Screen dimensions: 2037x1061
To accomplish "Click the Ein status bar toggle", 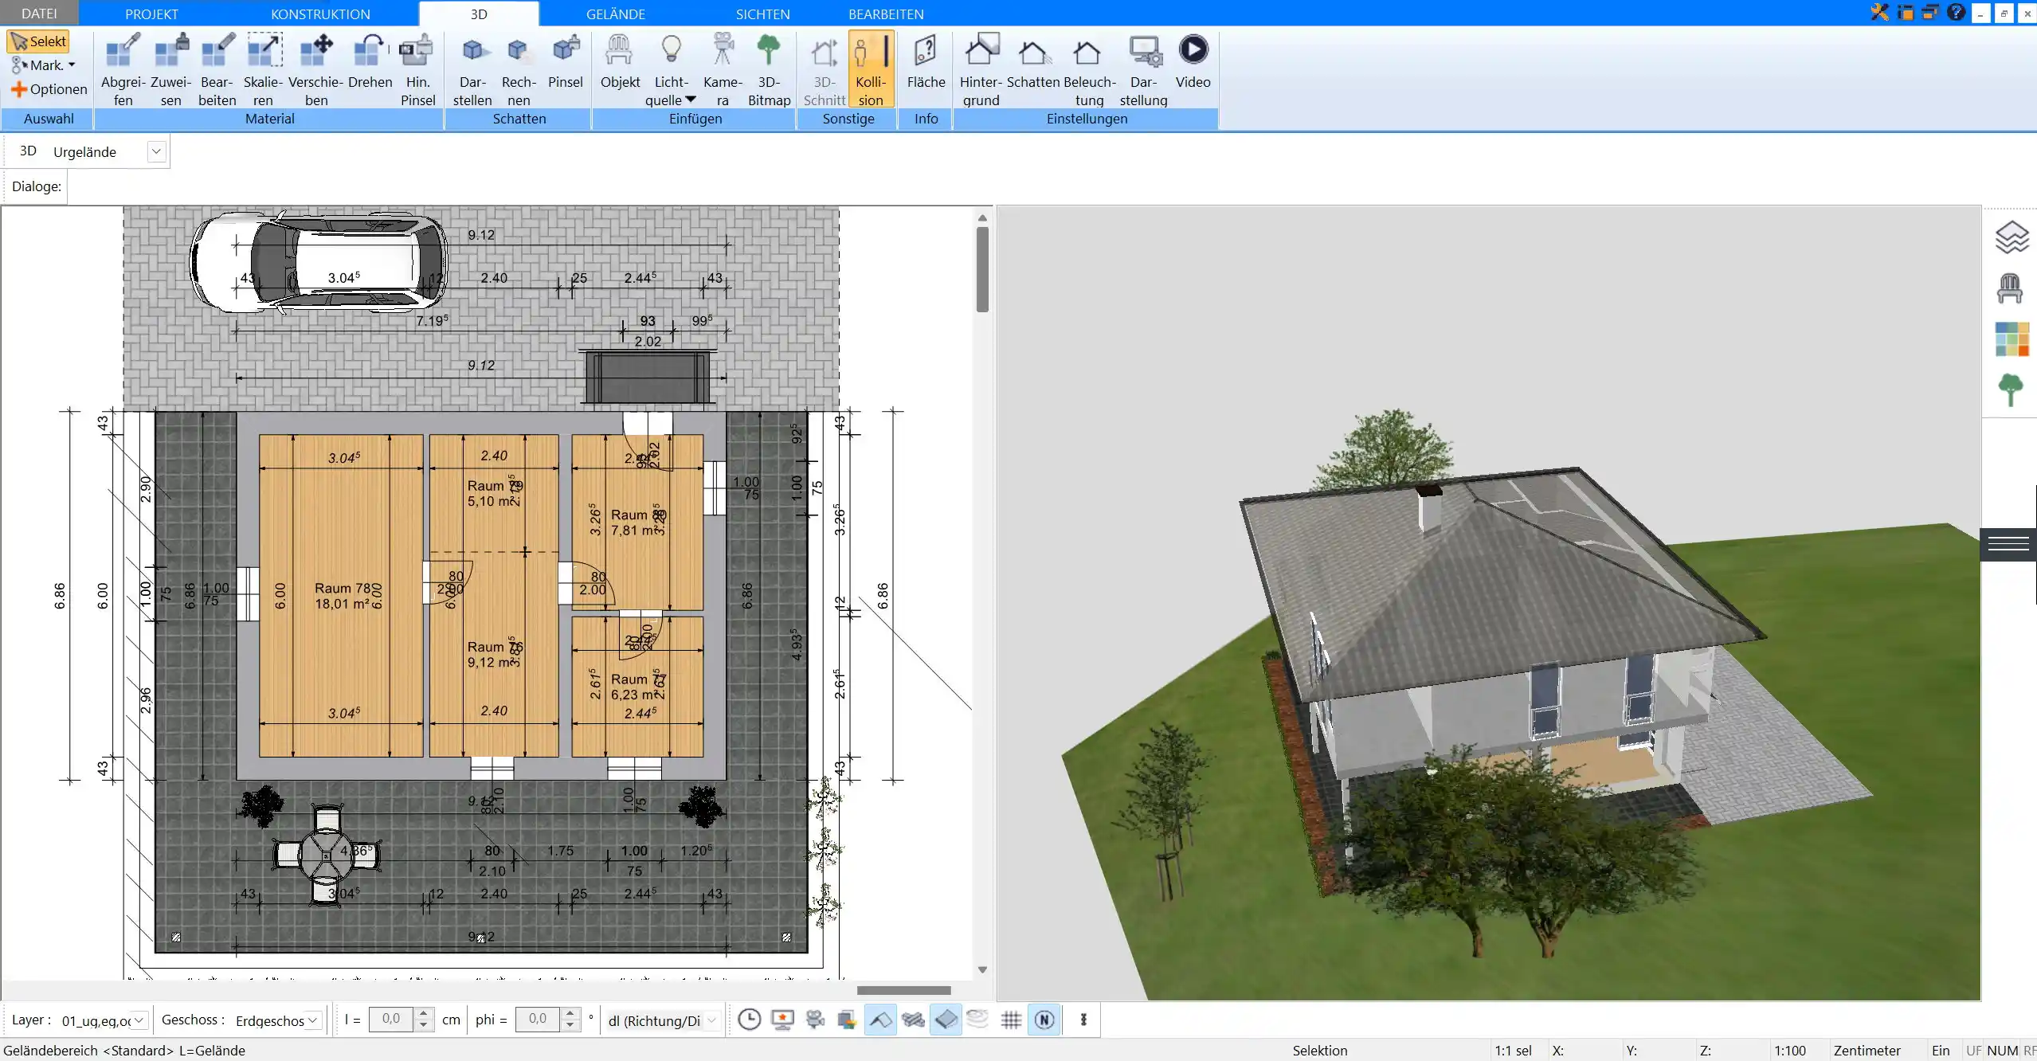I will point(1941,1051).
